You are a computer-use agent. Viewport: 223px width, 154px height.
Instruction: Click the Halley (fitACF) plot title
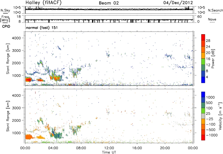(43, 3)
